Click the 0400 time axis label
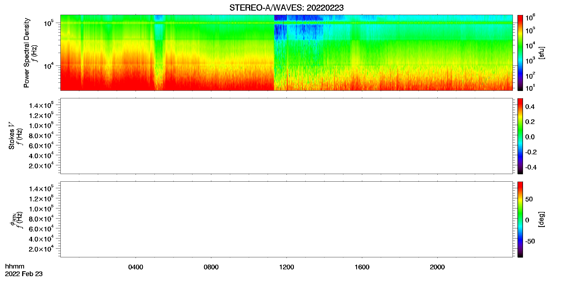Viewport: 573px width, 295px height. pos(136,267)
